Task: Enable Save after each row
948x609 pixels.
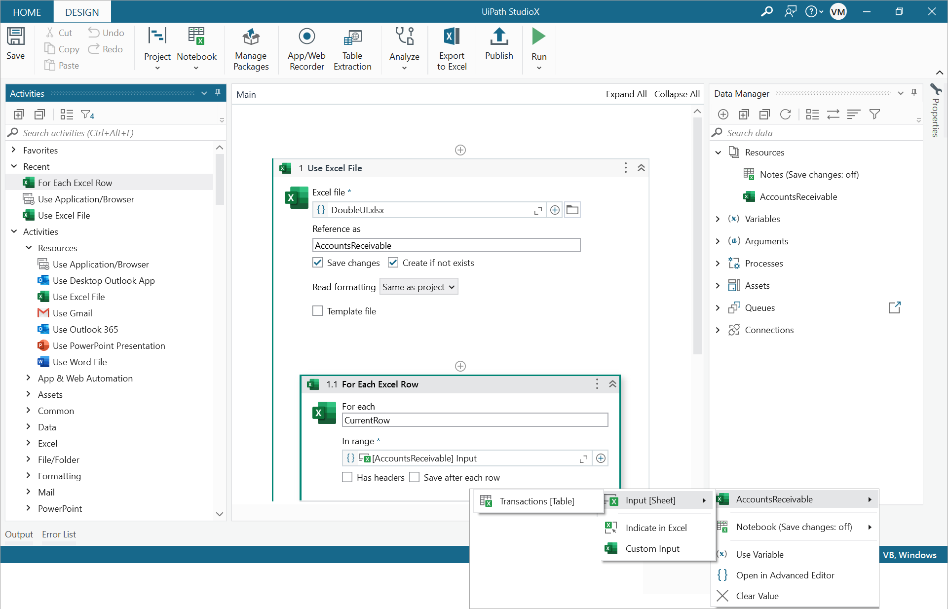Action: point(415,477)
